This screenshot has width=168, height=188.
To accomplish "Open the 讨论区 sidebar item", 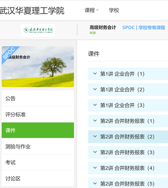I will click(38, 178).
